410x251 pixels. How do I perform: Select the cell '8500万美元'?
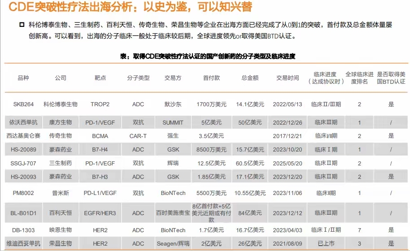coord(211,150)
